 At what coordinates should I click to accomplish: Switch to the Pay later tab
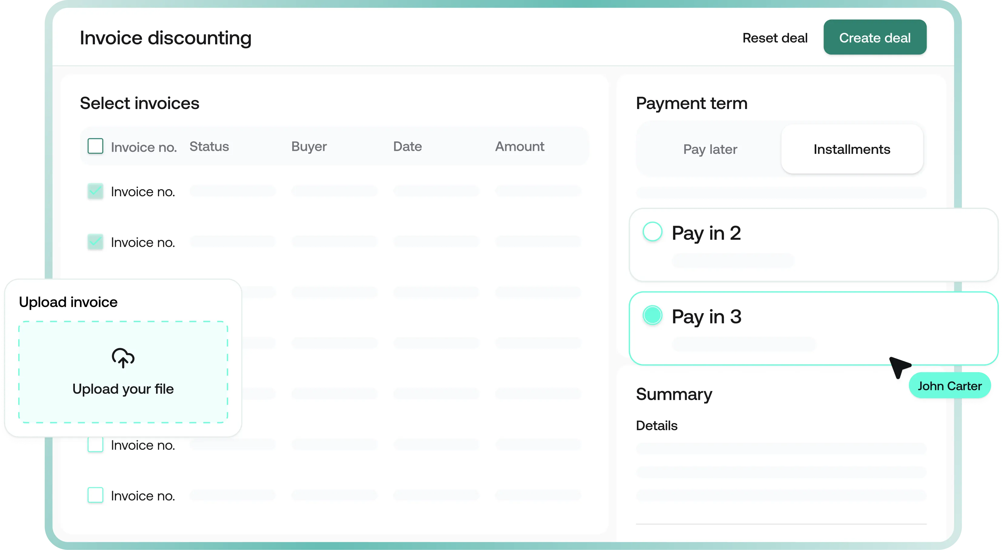710,149
